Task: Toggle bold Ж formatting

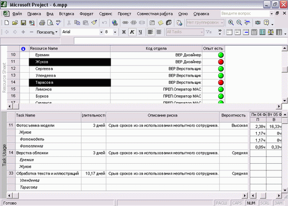Action: pos(124,32)
